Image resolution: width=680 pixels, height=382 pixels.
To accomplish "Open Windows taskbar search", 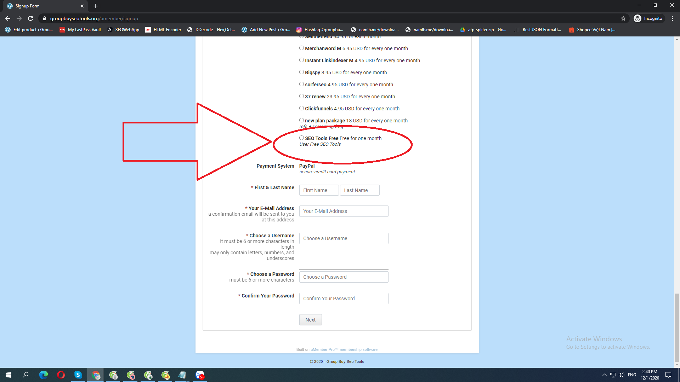I will tap(25, 375).
